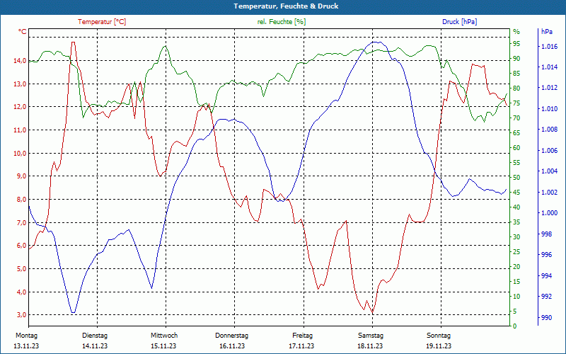This screenshot has width=566, height=354.
Task: Click the date 19.11.23
Action: (x=439, y=346)
